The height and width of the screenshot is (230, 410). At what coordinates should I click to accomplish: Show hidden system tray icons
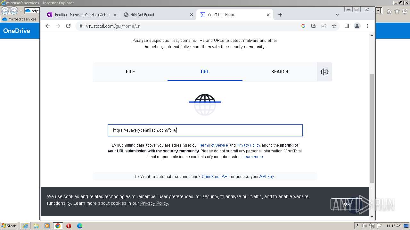(357, 226)
